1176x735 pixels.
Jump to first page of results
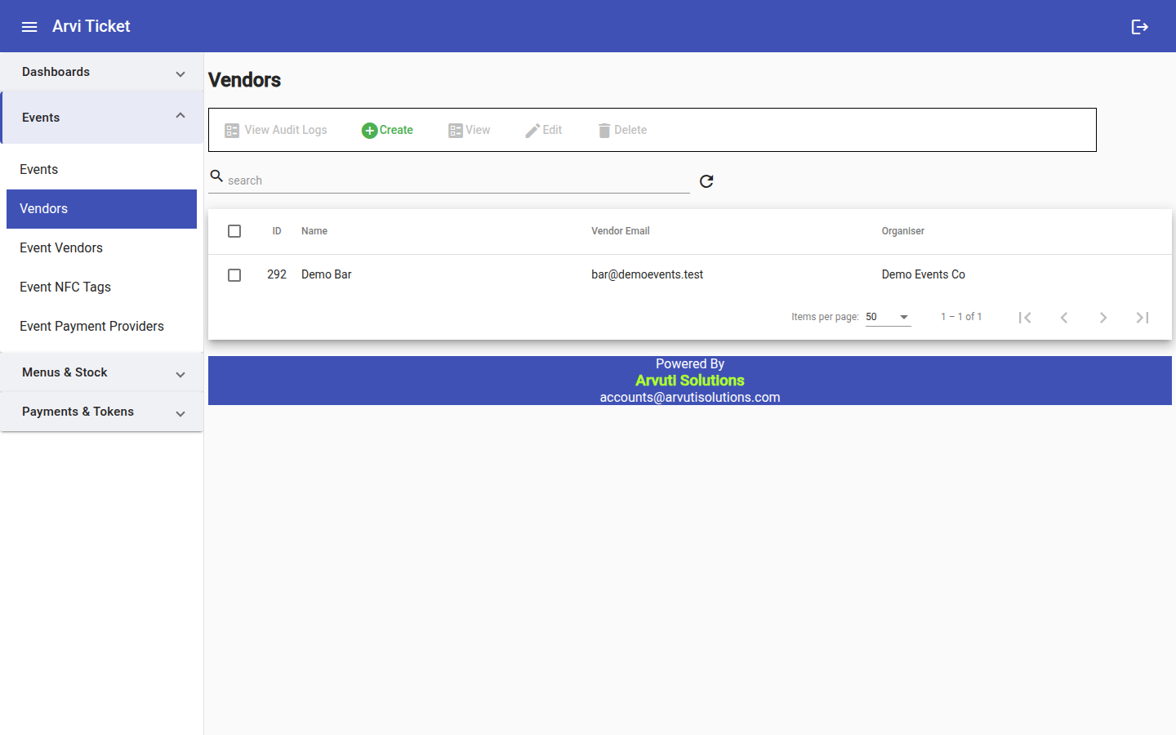(1025, 318)
